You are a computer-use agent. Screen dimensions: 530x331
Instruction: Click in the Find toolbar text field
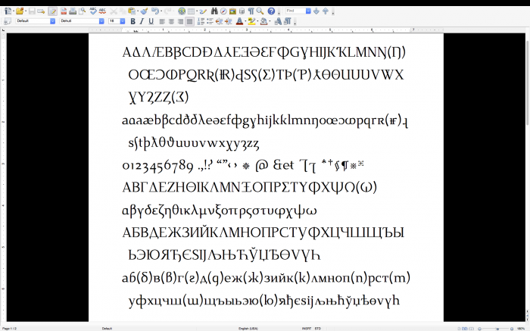tap(296, 11)
